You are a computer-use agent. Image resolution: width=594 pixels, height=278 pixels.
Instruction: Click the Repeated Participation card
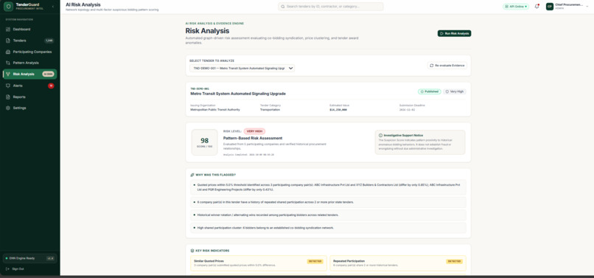[x=398, y=263]
